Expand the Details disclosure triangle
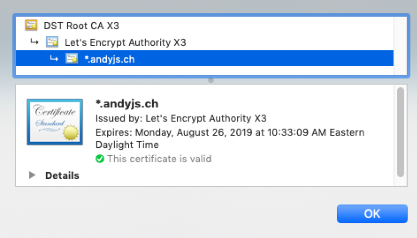417x238 pixels. tap(32, 175)
